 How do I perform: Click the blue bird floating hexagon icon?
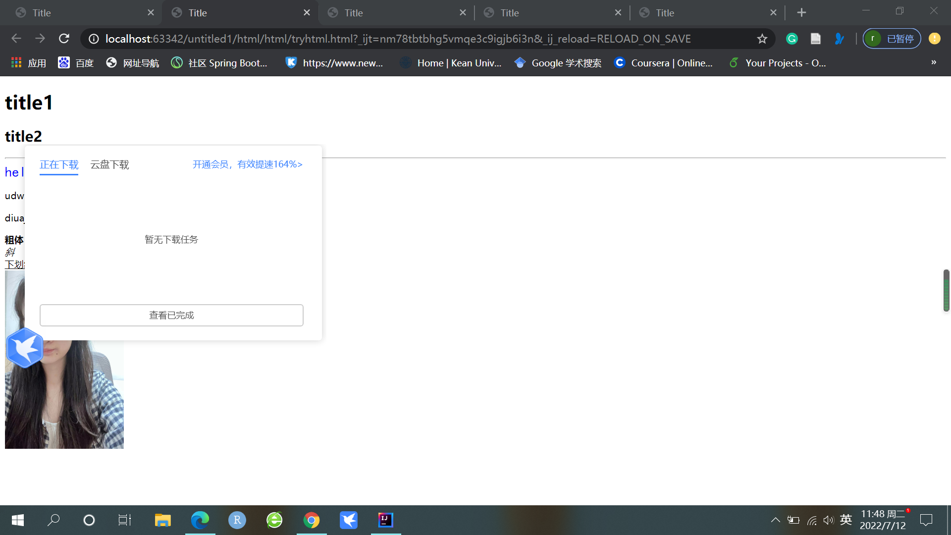click(25, 348)
